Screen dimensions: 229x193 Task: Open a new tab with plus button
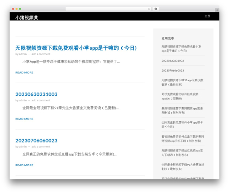pyautogui.click(x=217, y=10)
